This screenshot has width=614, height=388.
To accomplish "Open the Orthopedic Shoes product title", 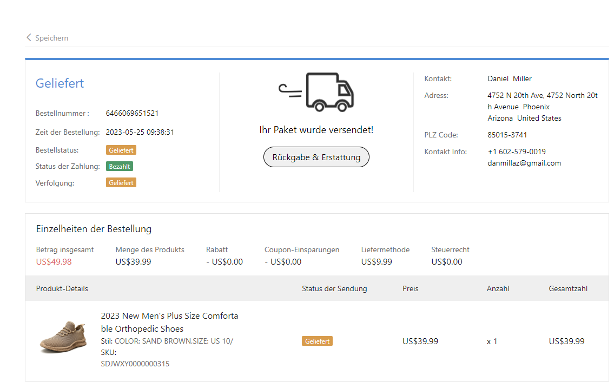I will [x=169, y=322].
